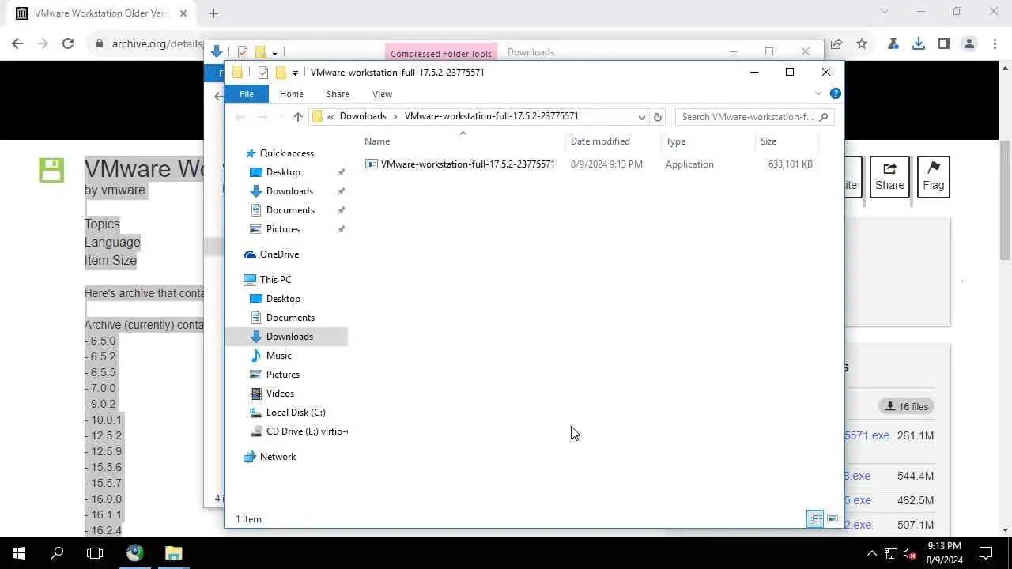Screen dimensions: 1012x569
Task: Expand the ribbon with the chevron
Action: (x=818, y=93)
